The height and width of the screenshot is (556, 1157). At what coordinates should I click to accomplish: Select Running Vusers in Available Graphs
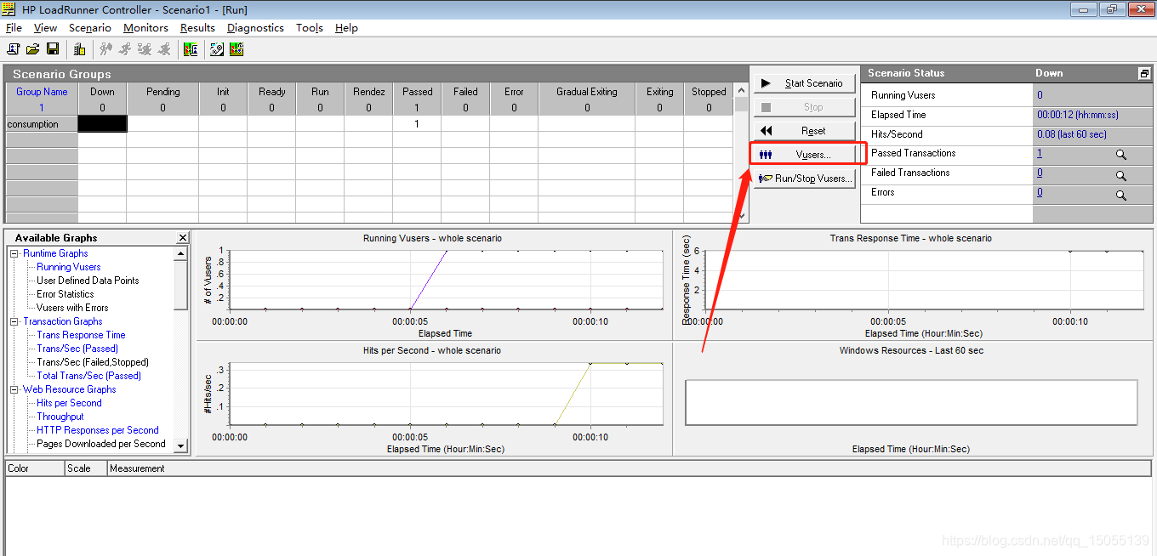click(69, 267)
